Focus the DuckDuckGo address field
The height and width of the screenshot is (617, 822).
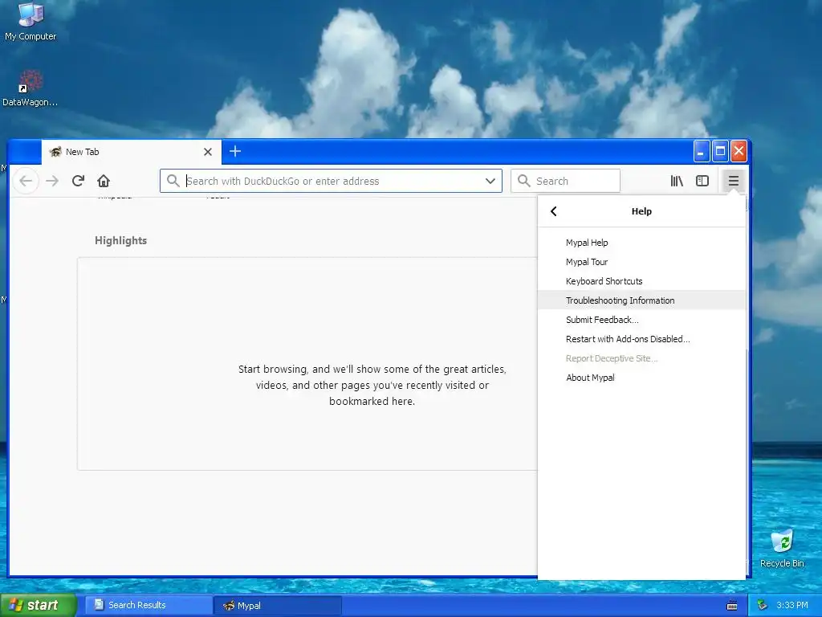[x=331, y=181]
